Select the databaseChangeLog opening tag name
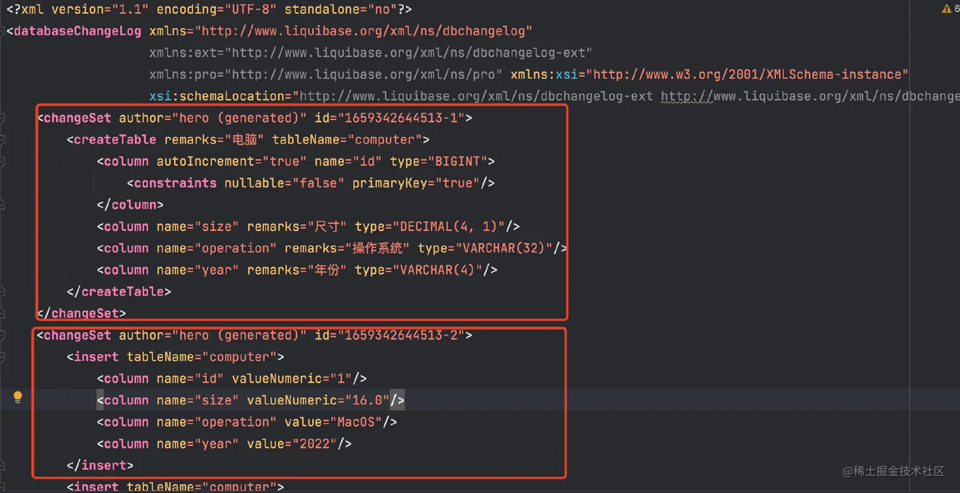 pos(77,31)
